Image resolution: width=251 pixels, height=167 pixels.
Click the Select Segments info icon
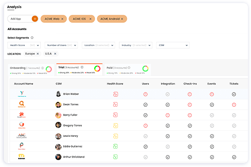(32, 38)
